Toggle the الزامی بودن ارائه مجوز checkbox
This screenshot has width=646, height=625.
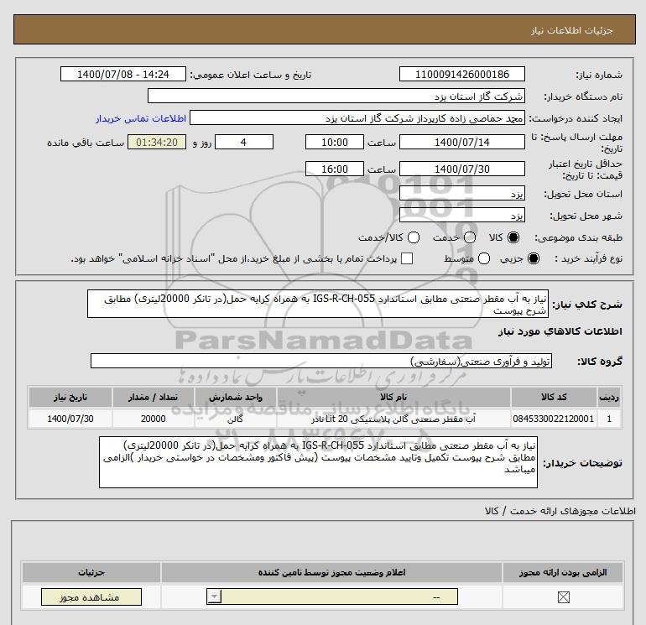tap(563, 597)
